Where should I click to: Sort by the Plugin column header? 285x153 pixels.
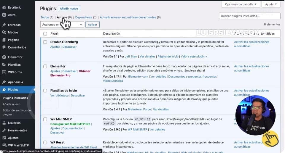pos(55,33)
